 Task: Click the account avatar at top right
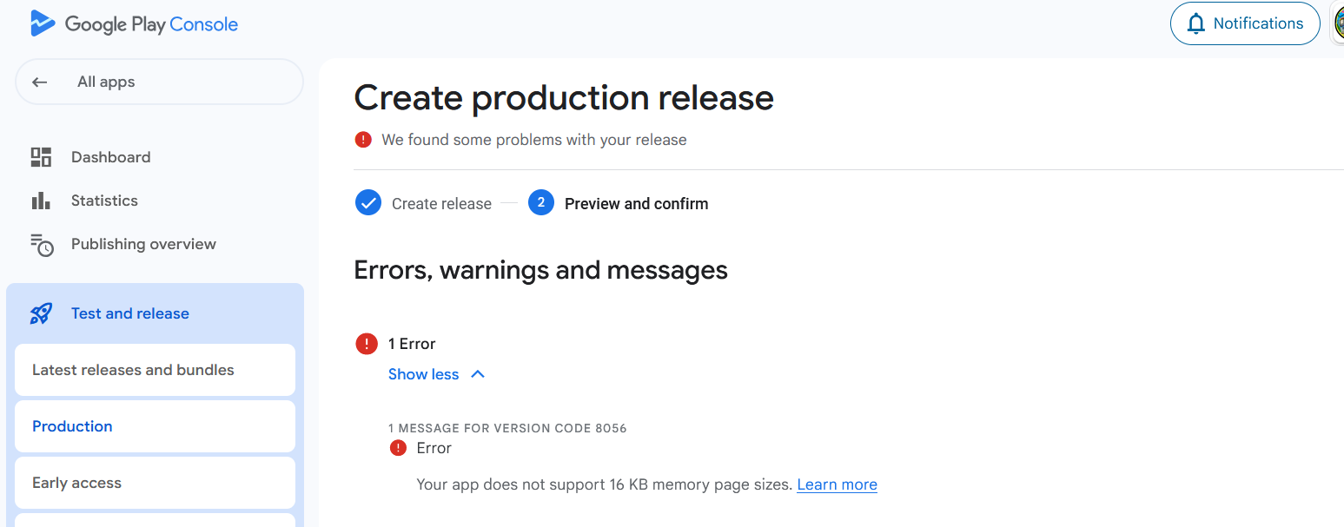pyautogui.click(x=1339, y=23)
